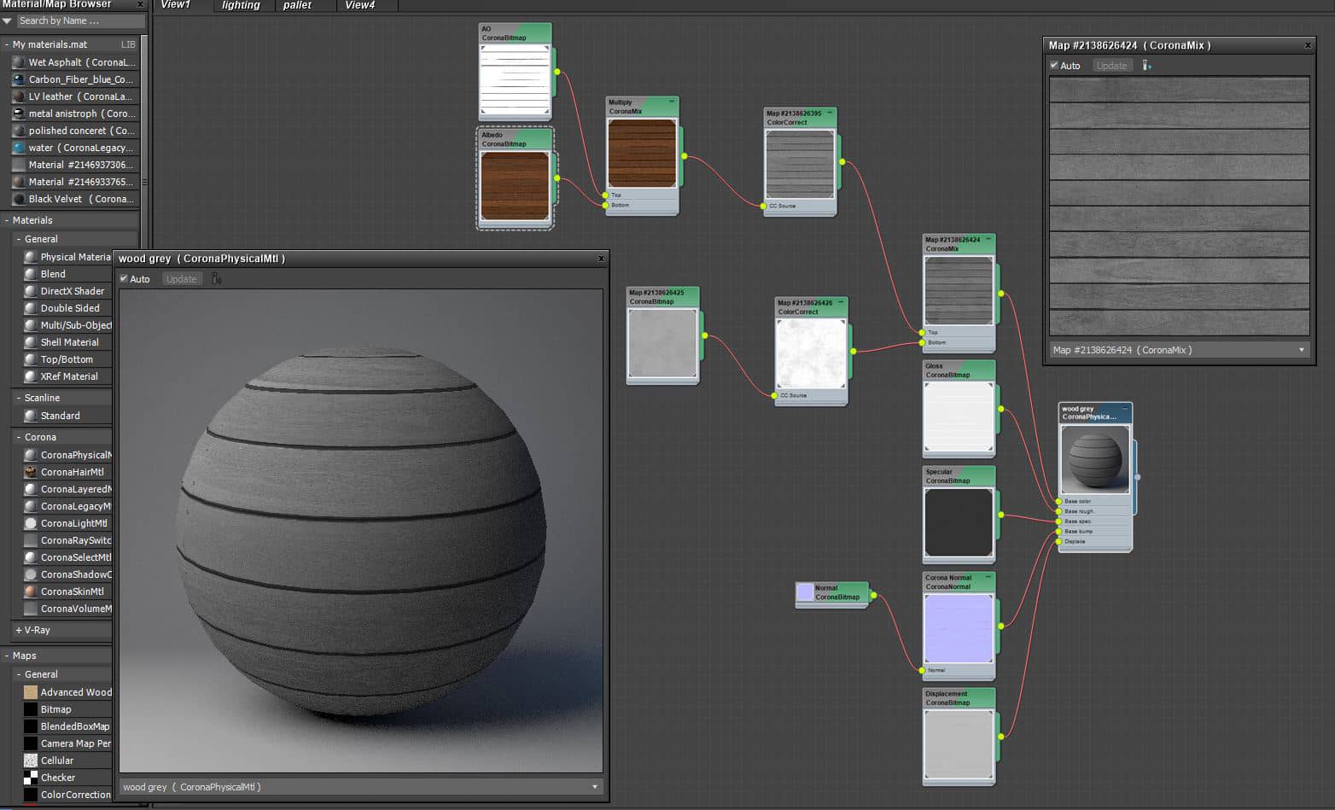This screenshot has width=1335, height=810.
Task: Click preview options icon in wood grey window
Action: point(217,279)
